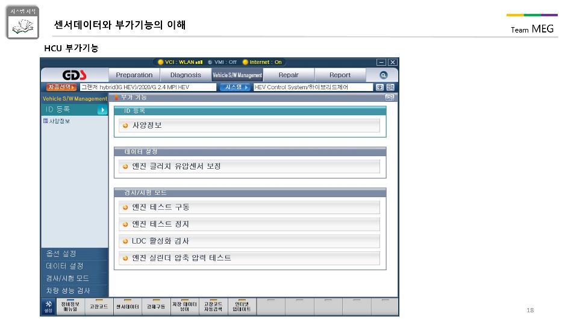Click the ID 등록 section header
The image size is (565, 328).
pyautogui.click(x=250, y=111)
